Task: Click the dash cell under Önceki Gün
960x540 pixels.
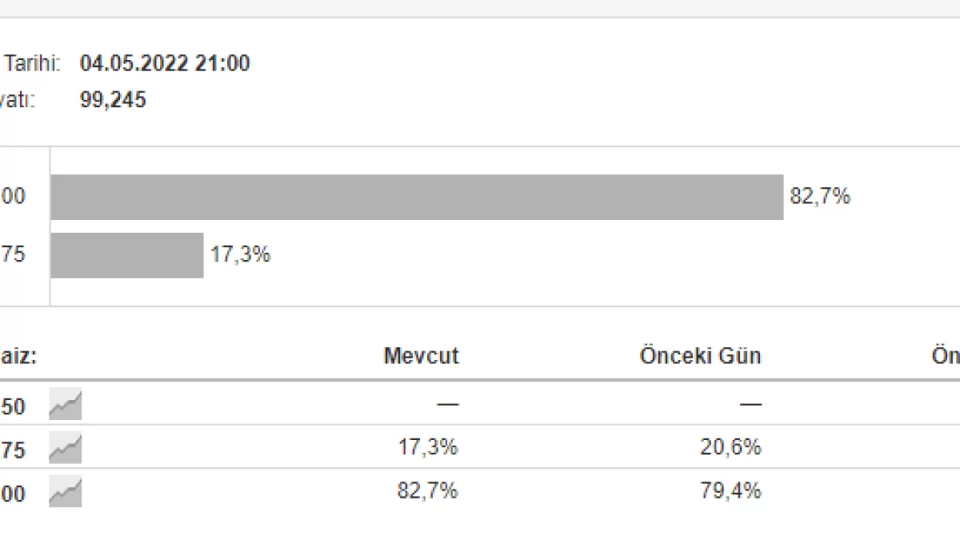Action: click(x=750, y=405)
